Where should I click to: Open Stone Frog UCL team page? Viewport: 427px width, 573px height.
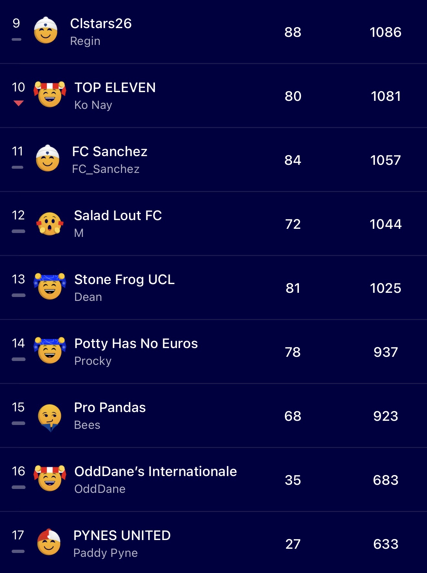tap(125, 280)
